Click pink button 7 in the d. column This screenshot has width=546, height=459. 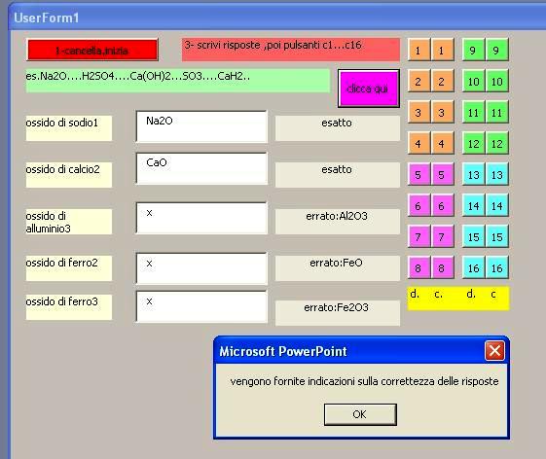[419, 236]
